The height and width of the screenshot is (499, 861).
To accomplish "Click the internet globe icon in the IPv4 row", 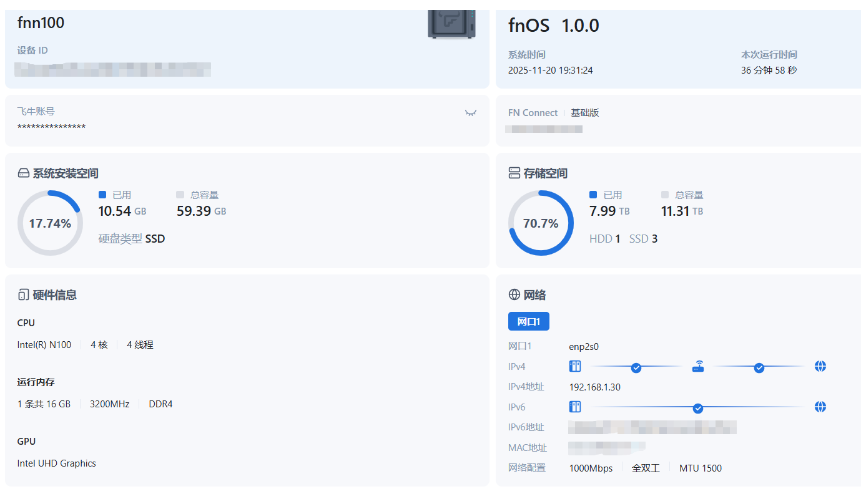I will pos(820,366).
